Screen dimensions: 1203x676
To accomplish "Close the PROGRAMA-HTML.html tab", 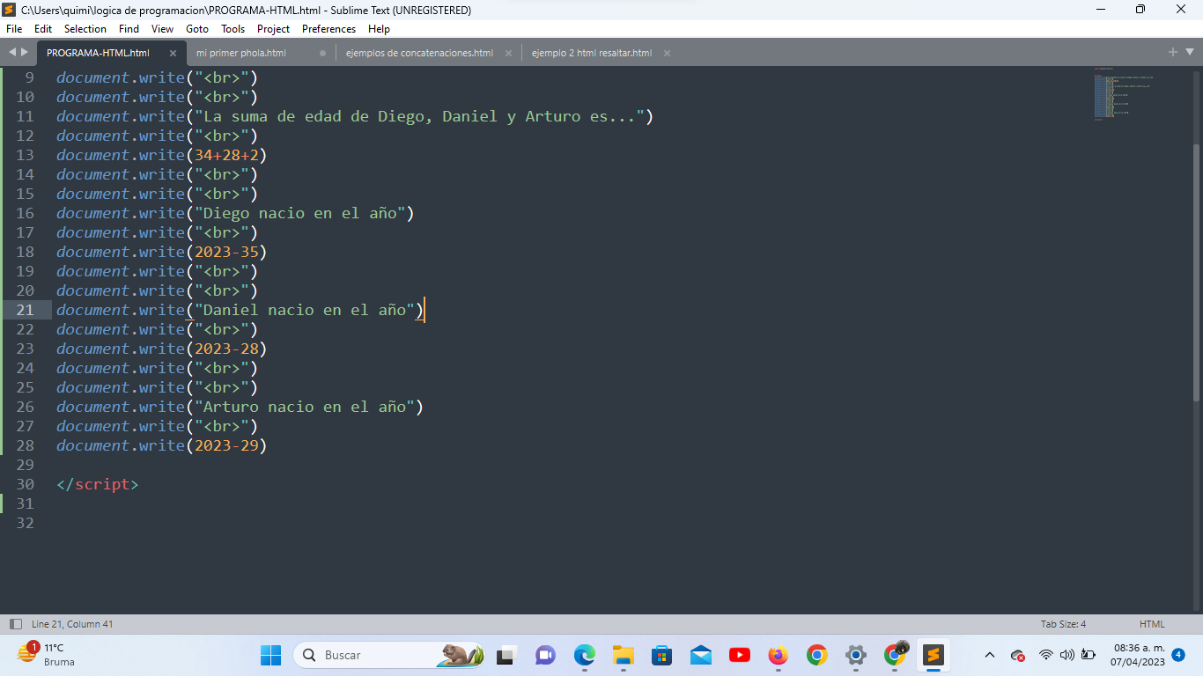I will 173,53.
